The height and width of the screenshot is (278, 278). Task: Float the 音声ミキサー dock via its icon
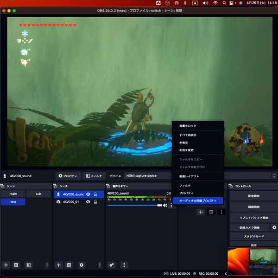coord(108,186)
